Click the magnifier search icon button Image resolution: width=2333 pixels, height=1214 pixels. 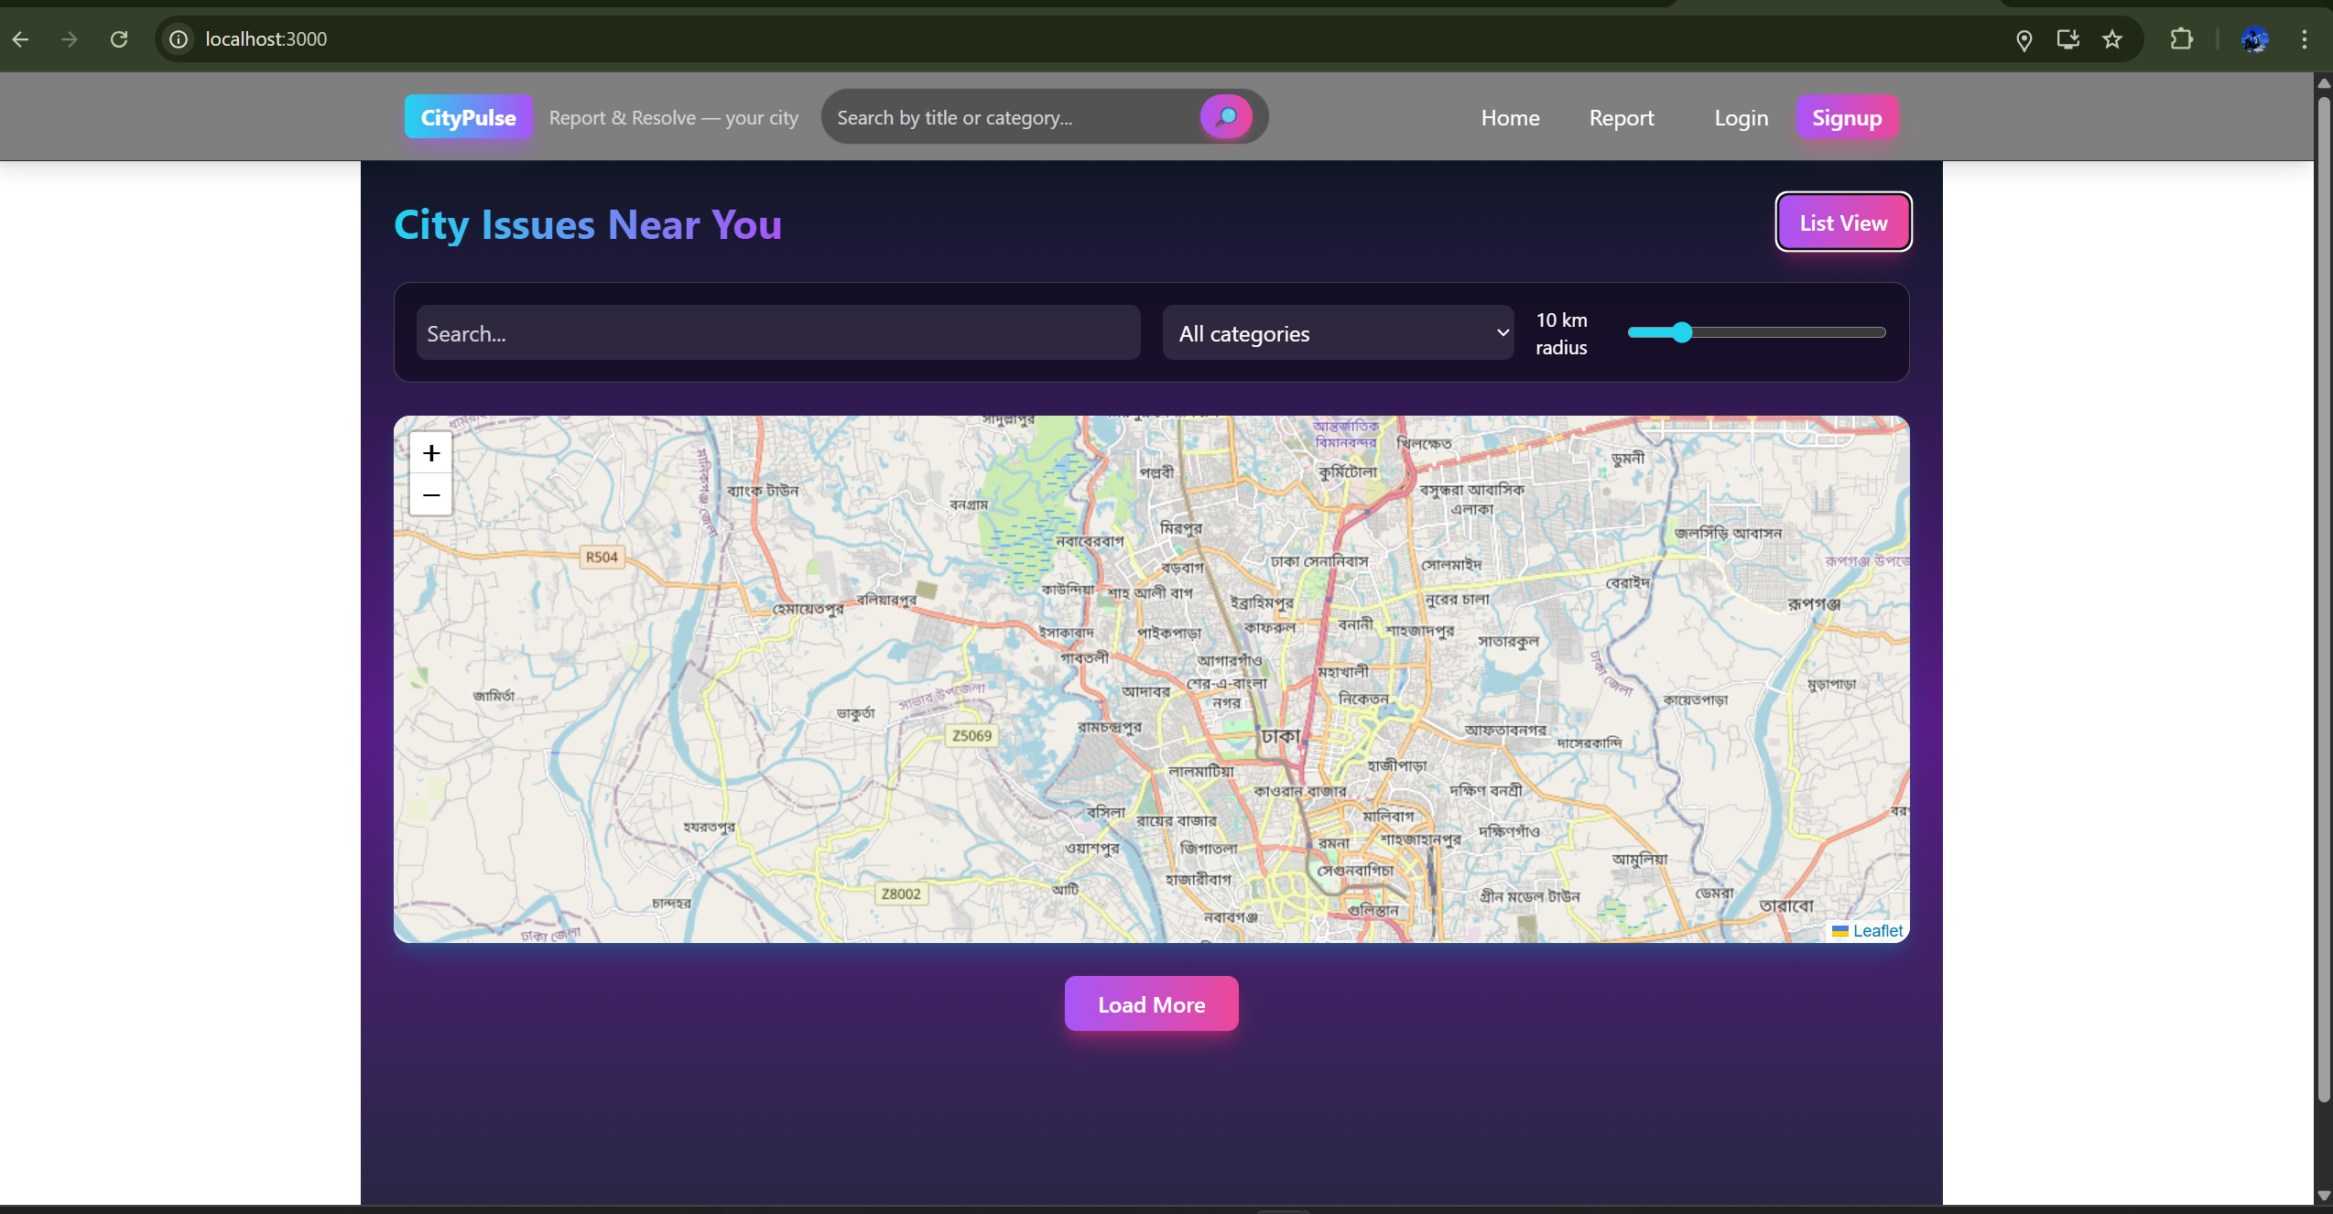pos(1226,117)
